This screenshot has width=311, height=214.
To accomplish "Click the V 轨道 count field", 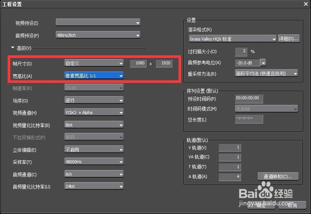I will pyautogui.click(x=230, y=147).
